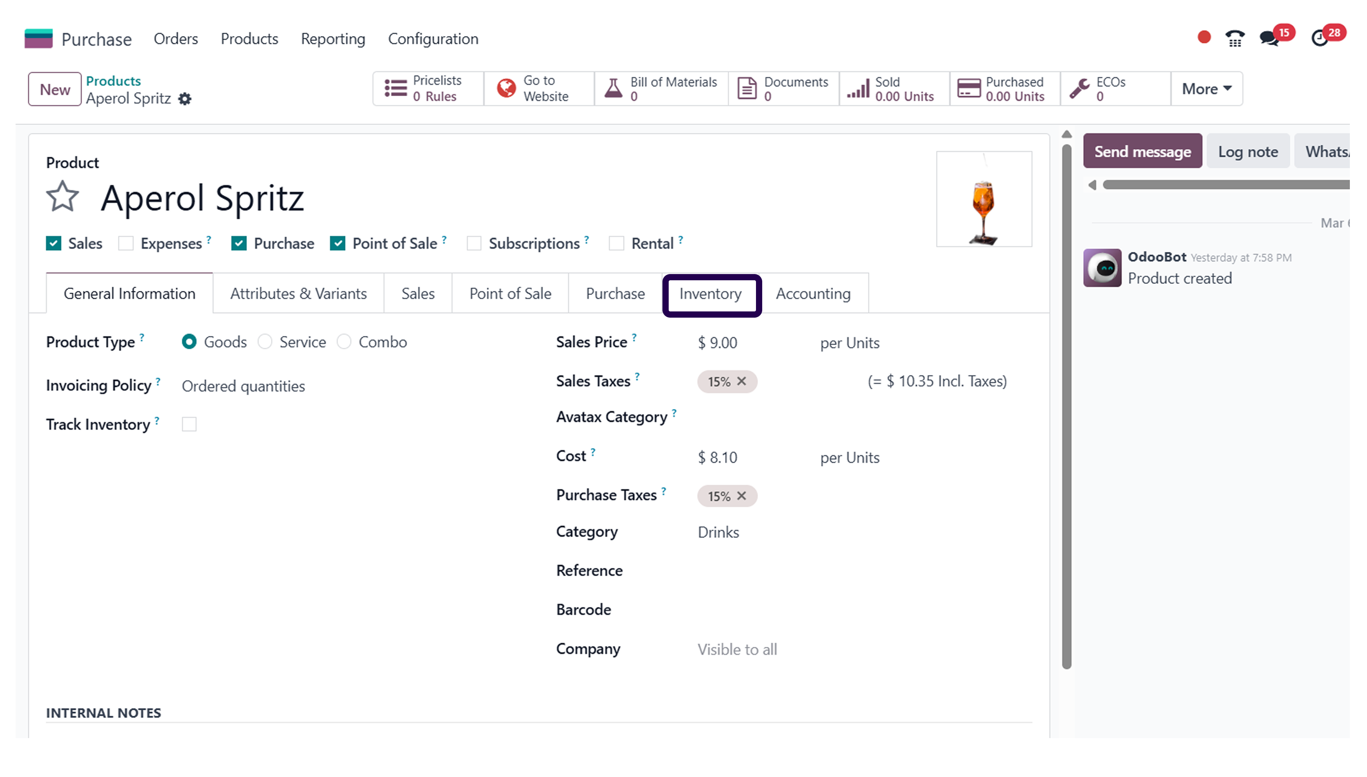Image resolution: width=1367 pixels, height=777 pixels.
Task: Switch to the Accounting tab
Action: pos(813,294)
